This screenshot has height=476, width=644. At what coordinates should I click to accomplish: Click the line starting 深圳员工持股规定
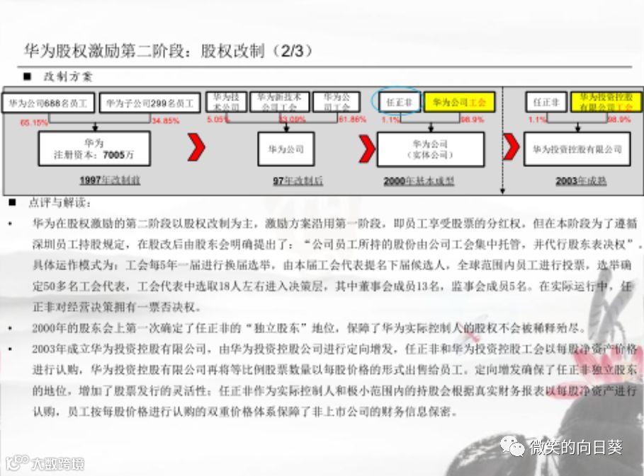336,245
